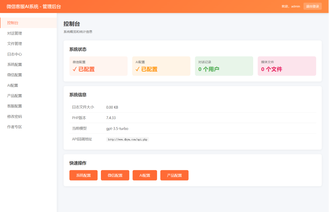Open 文件管理 from the sidebar

[x=15, y=44]
